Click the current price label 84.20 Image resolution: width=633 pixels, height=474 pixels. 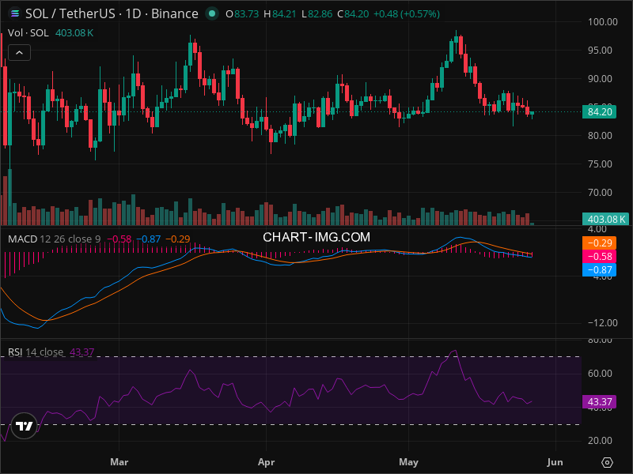click(599, 111)
